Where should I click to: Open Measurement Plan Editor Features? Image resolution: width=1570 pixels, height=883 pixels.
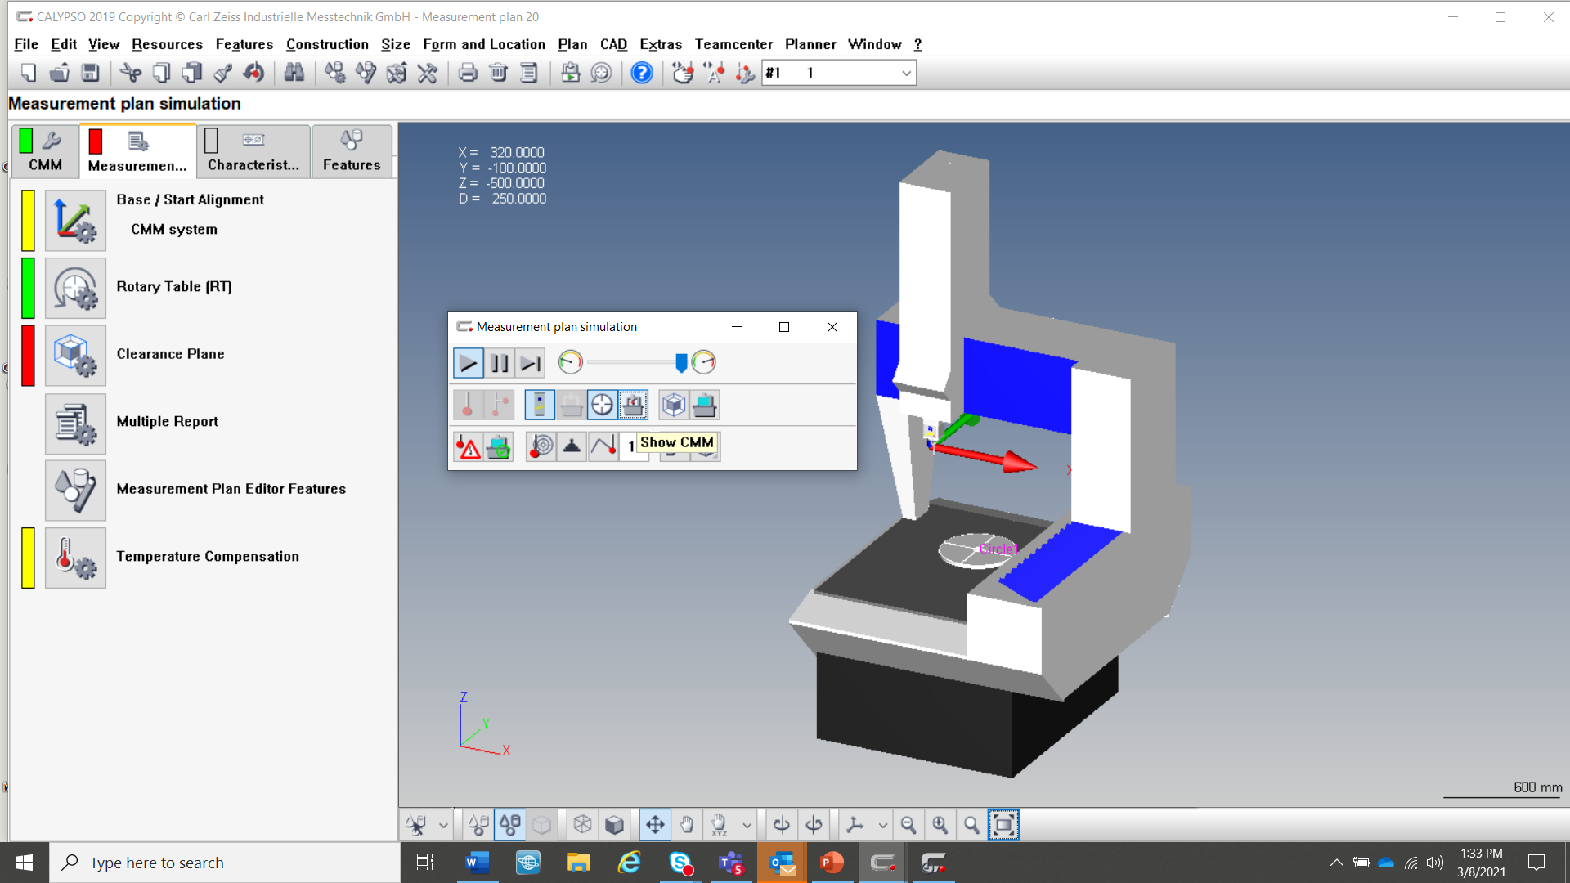(75, 491)
